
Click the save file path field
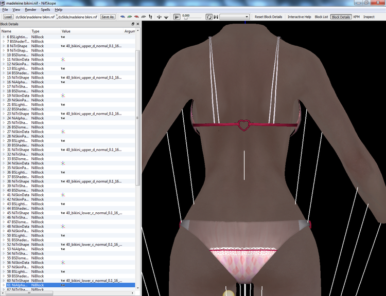pyautogui.click(x=78, y=17)
